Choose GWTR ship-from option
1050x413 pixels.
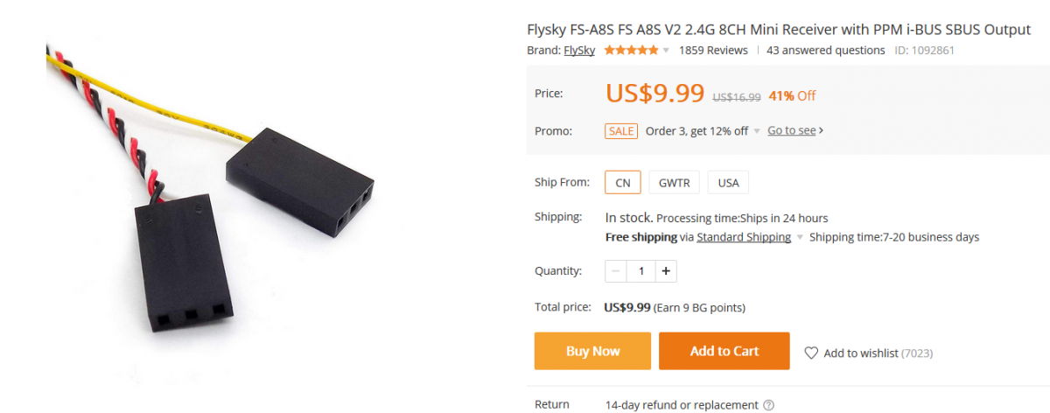(675, 183)
